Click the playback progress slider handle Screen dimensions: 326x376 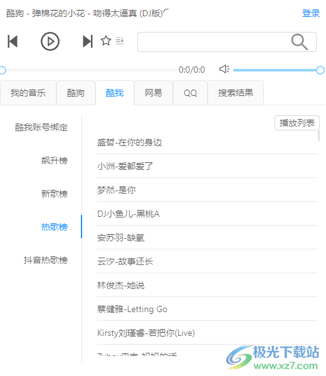pyautogui.click(x=3, y=70)
